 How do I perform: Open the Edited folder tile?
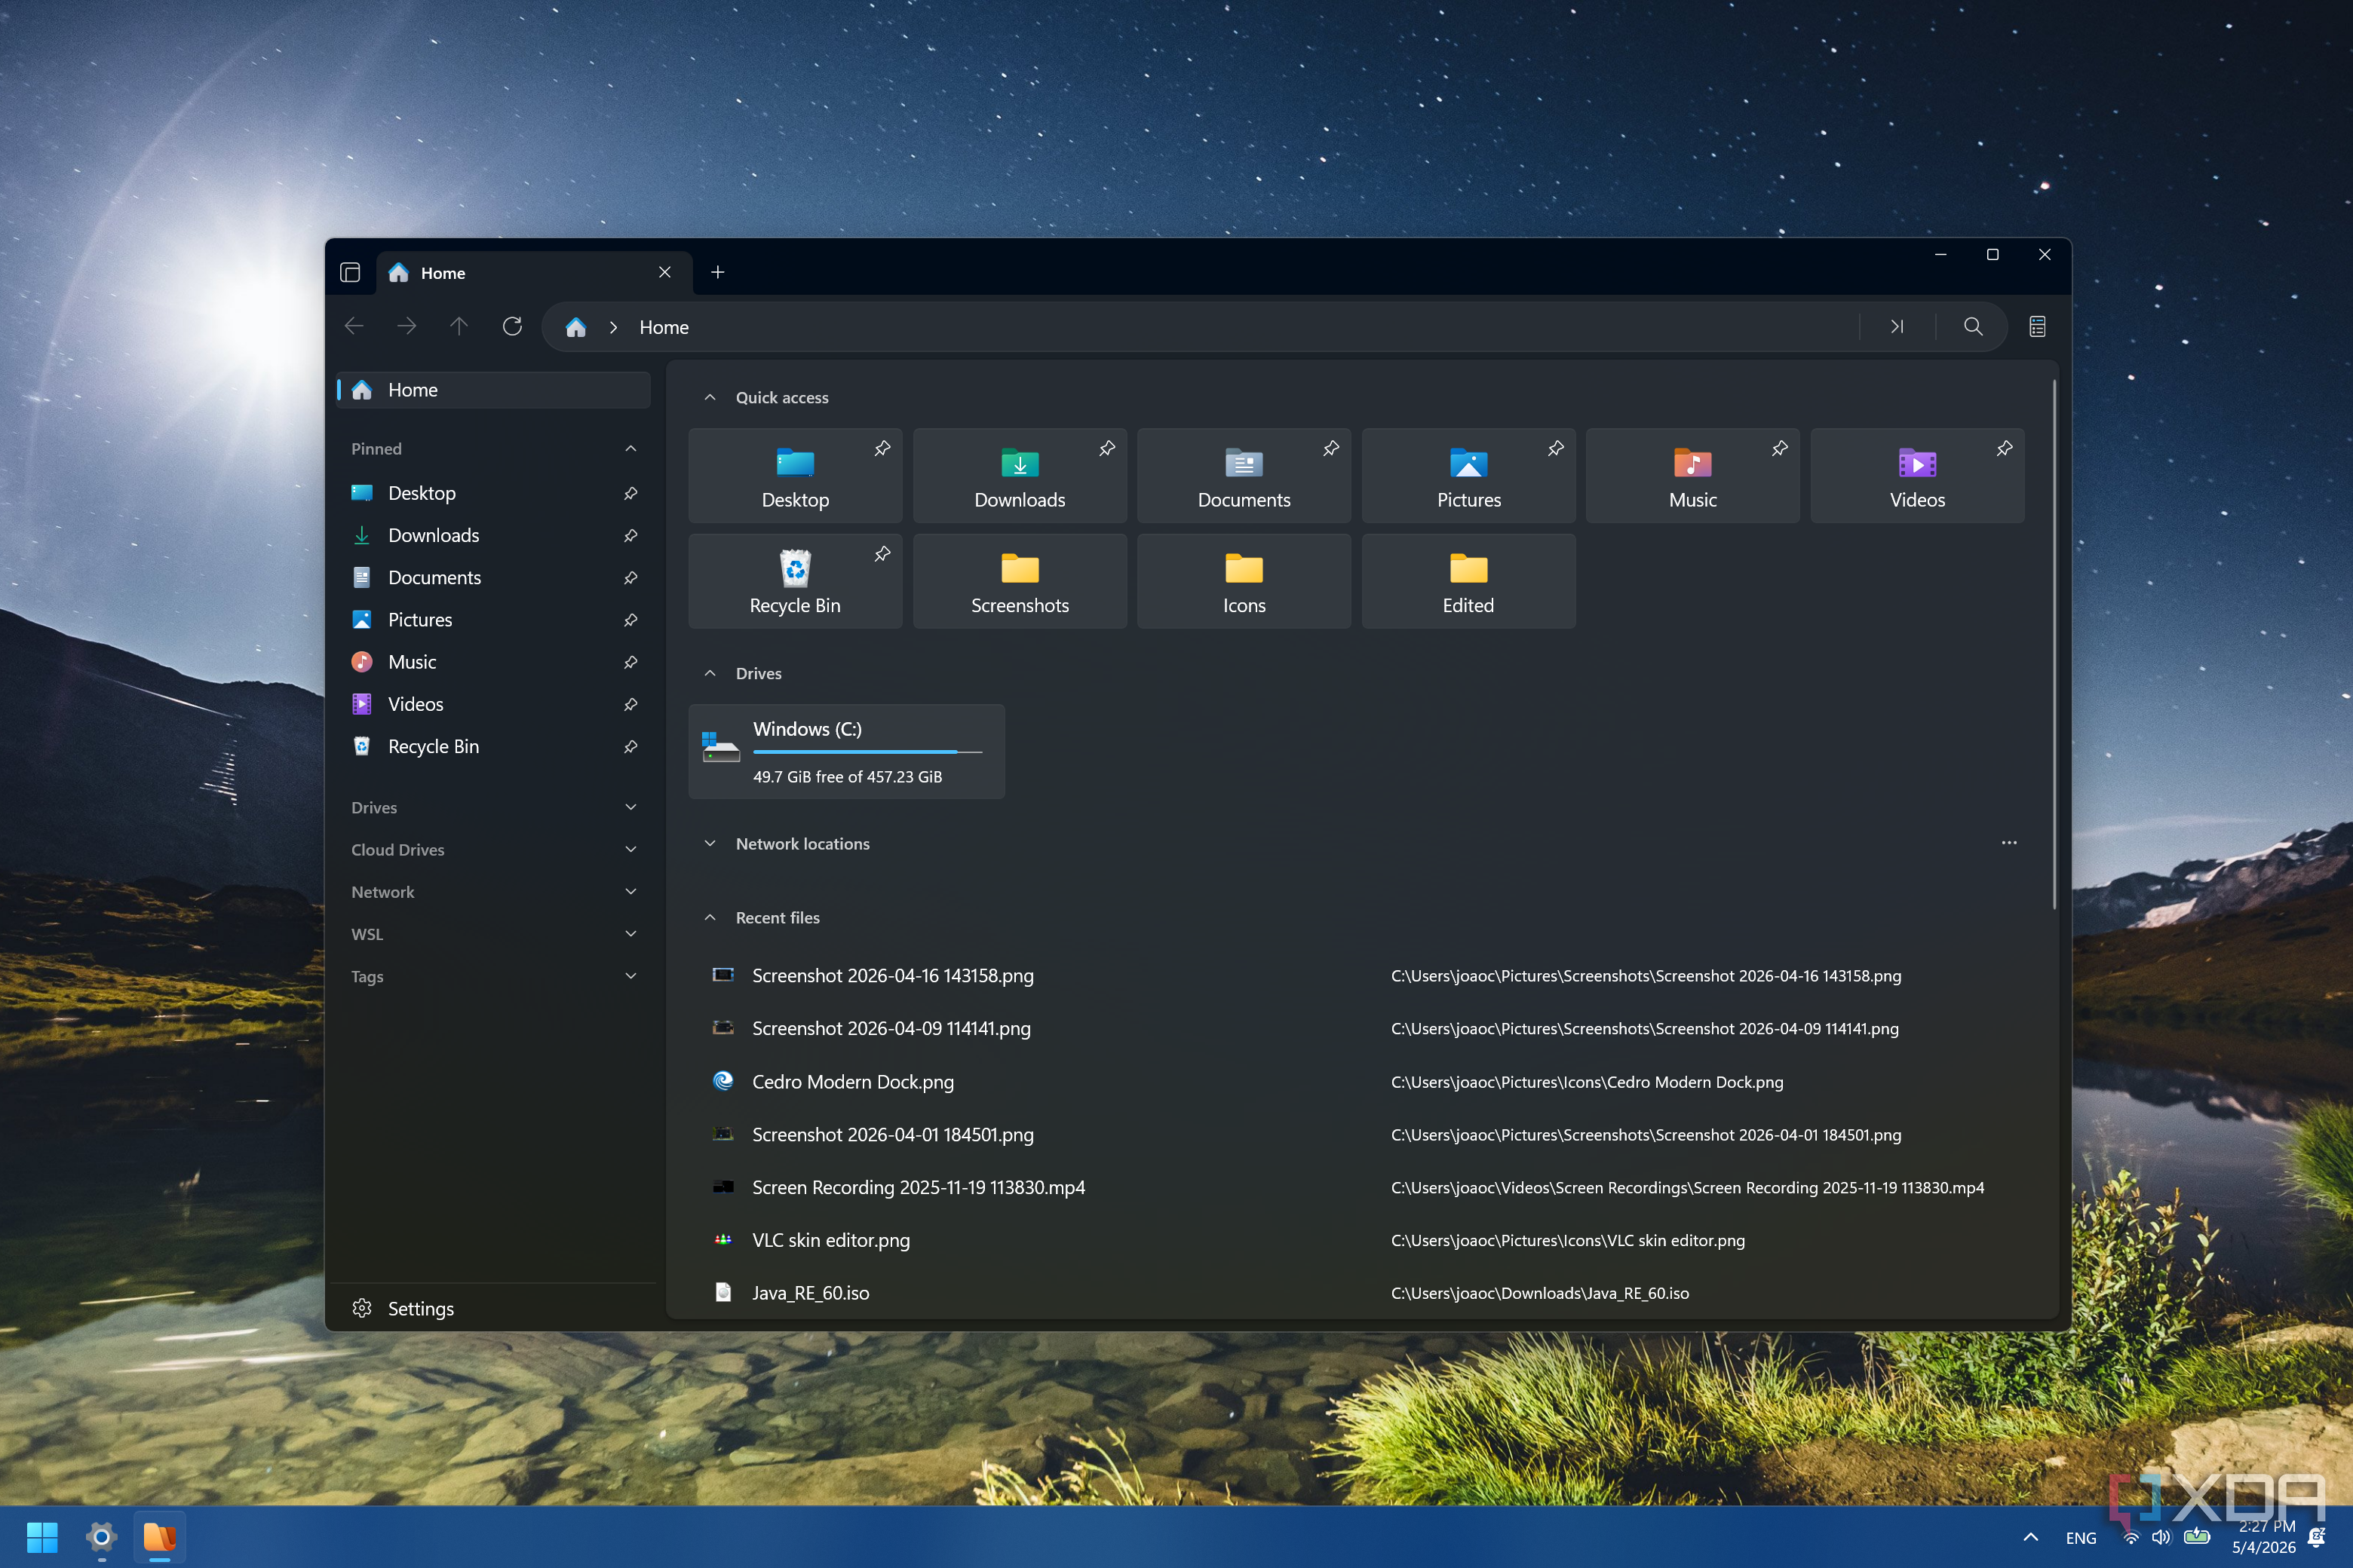coord(1468,581)
